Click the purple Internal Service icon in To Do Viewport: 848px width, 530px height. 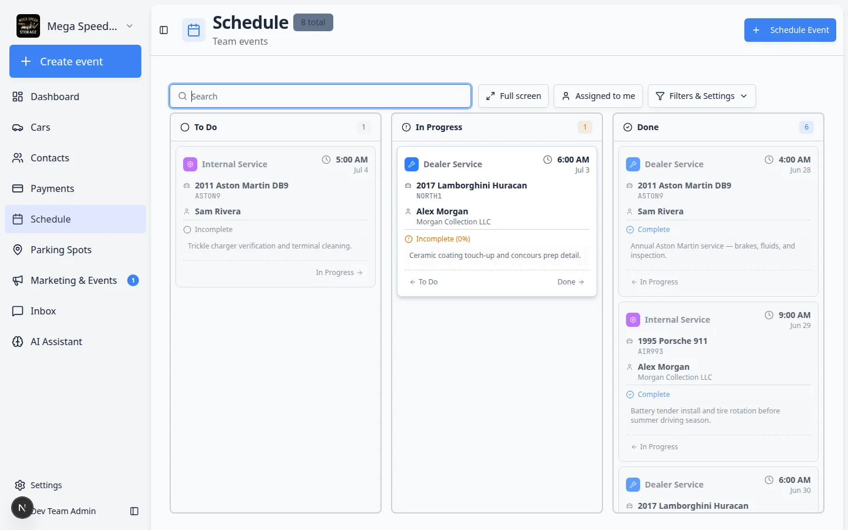[190, 164]
